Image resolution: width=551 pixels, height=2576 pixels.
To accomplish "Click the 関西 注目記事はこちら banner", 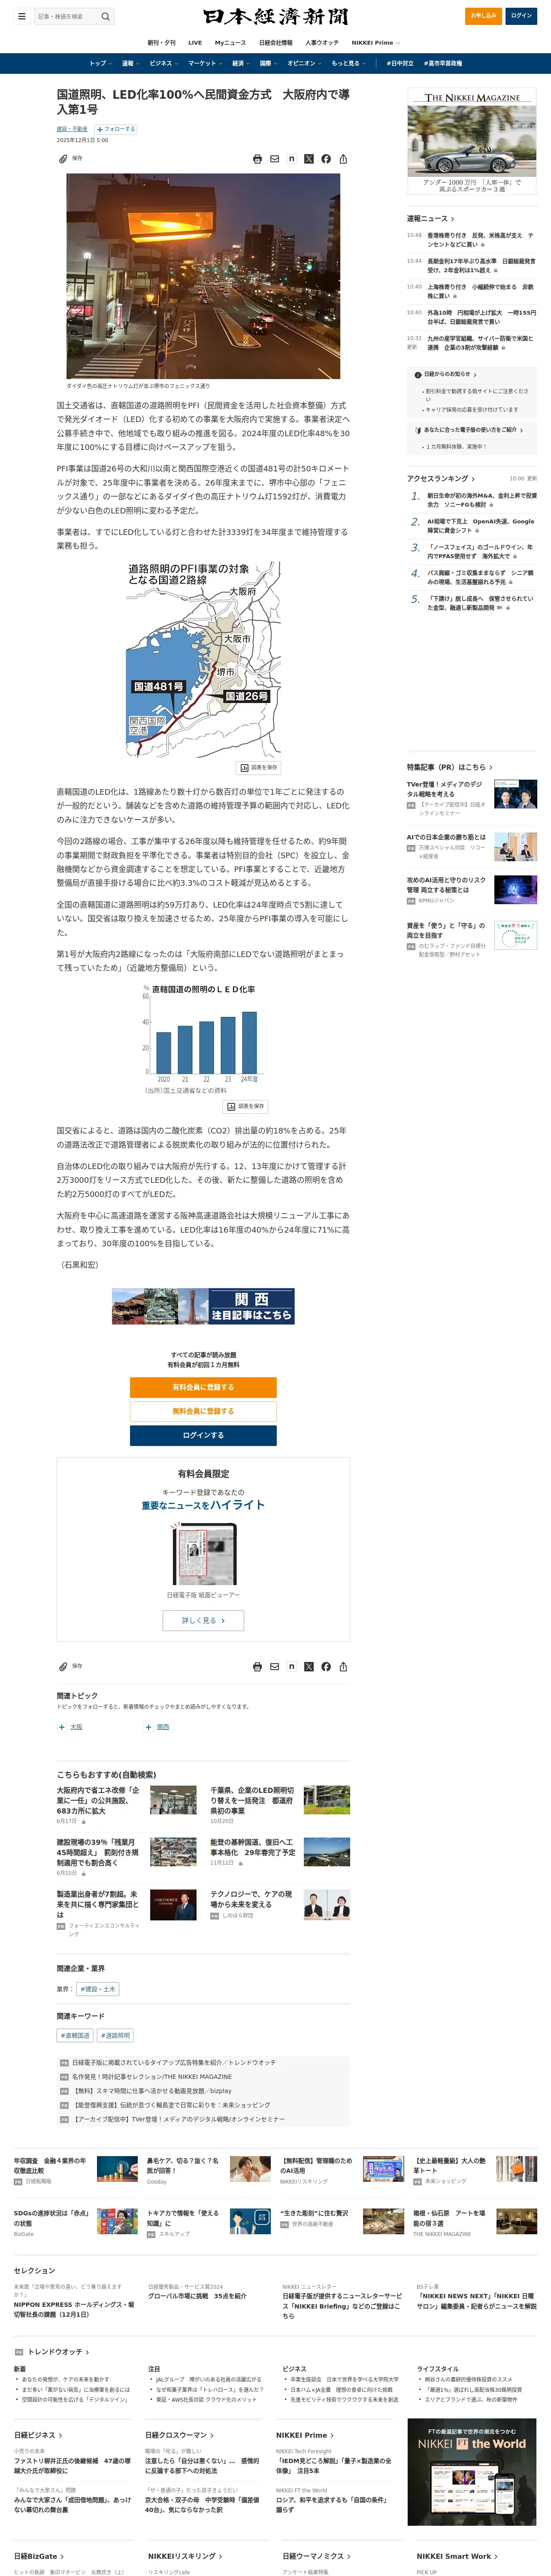I will pos(203,1307).
